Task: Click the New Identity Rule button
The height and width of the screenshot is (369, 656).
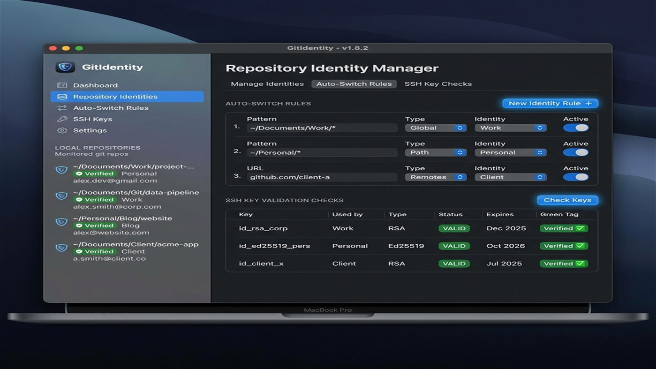Action: tap(550, 103)
